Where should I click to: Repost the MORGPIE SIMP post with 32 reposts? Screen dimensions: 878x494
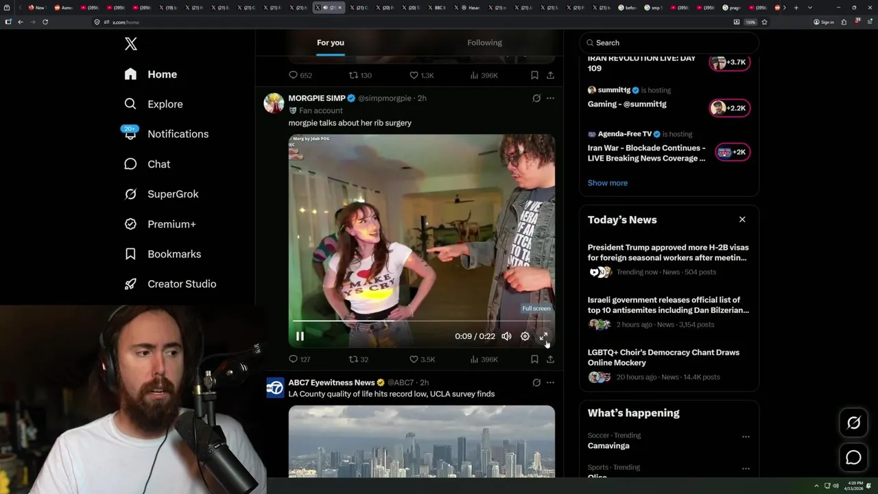[x=359, y=359]
